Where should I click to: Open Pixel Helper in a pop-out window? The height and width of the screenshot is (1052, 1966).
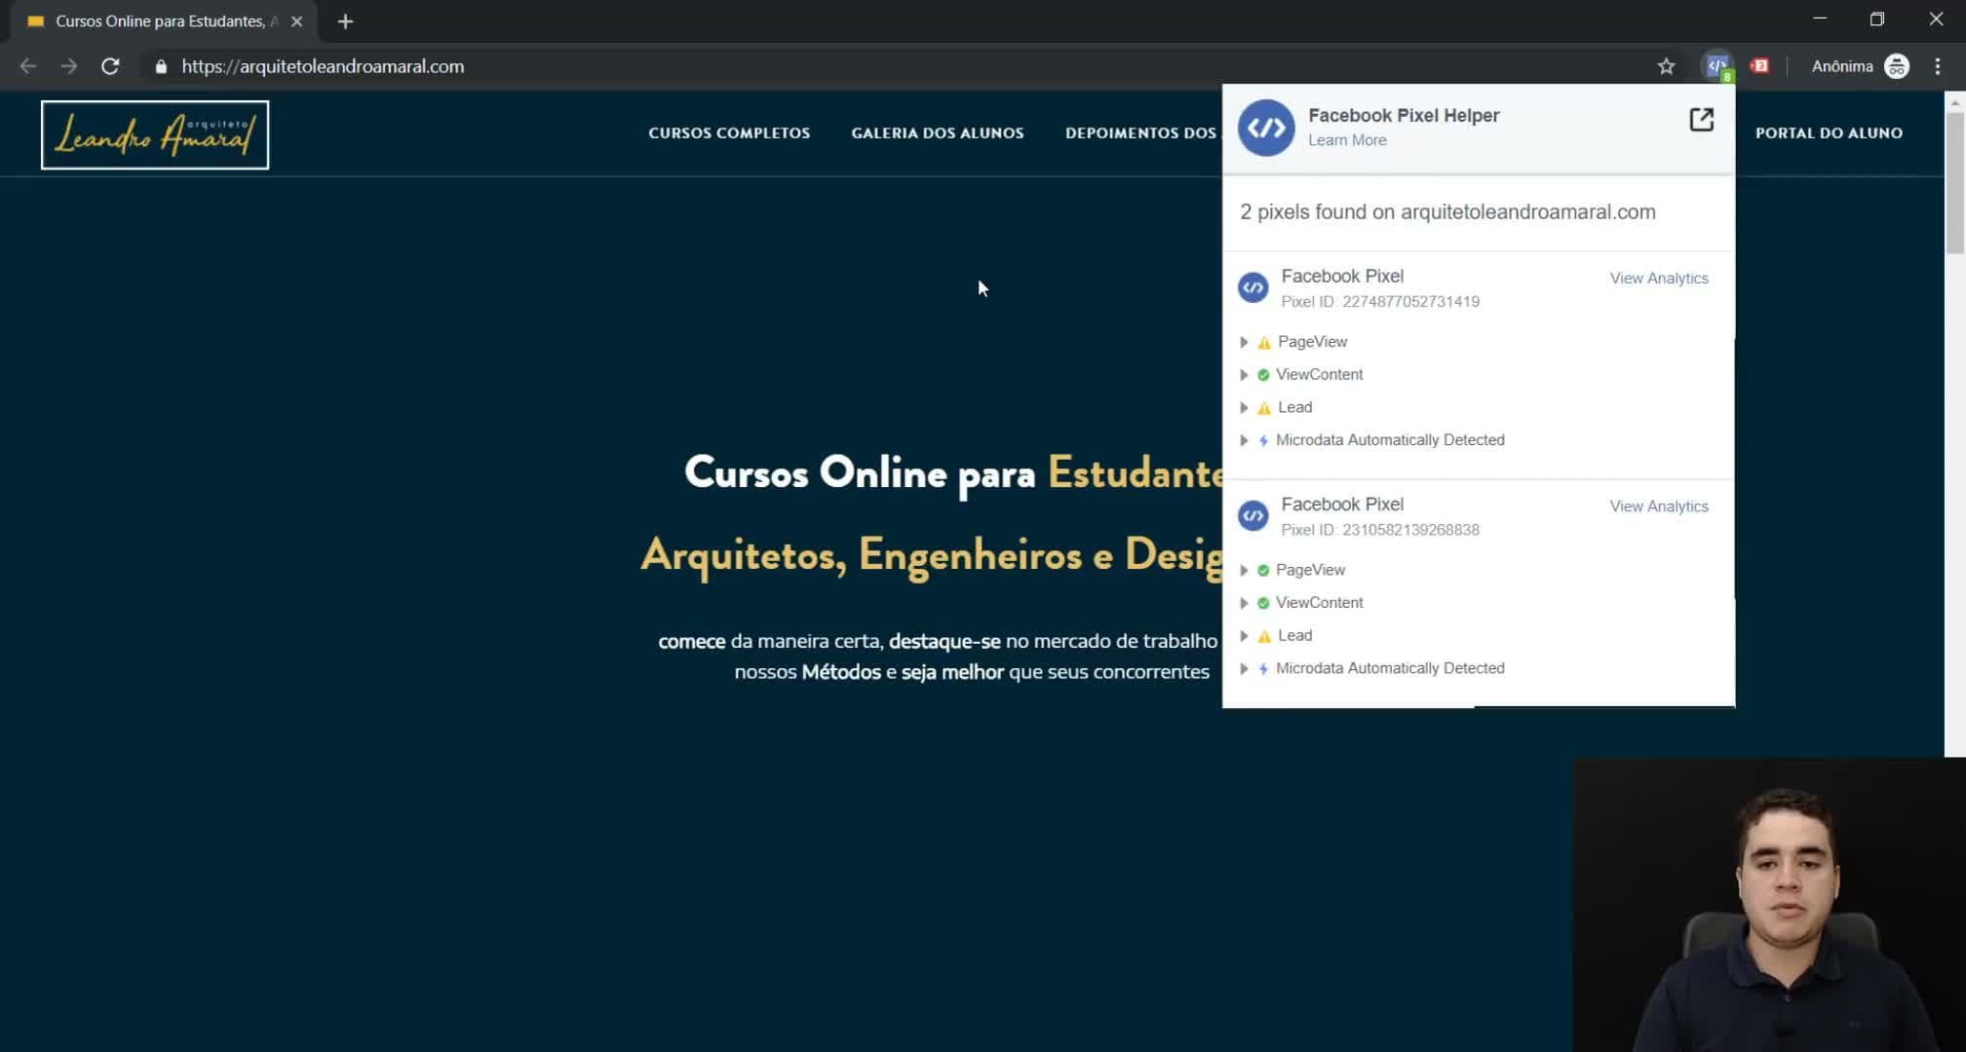(x=1701, y=120)
